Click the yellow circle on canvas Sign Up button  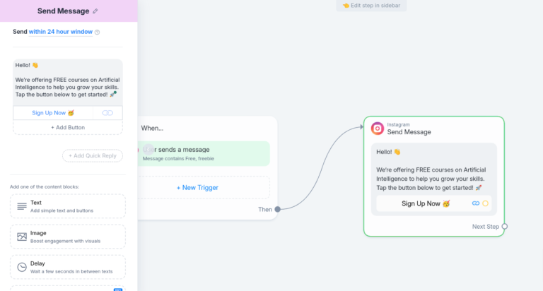pyautogui.click(x=485, y=203)
